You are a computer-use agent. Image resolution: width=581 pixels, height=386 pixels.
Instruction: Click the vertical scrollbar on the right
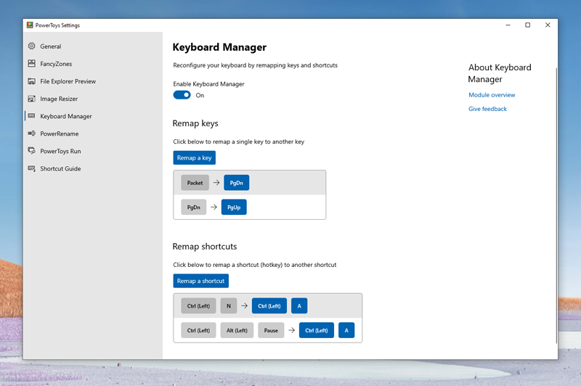[556, 203]
